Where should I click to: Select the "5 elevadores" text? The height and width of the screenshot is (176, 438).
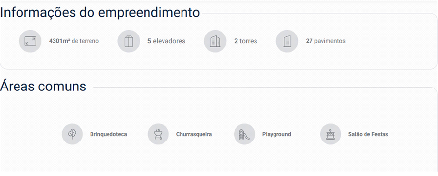tap(166, 41)
